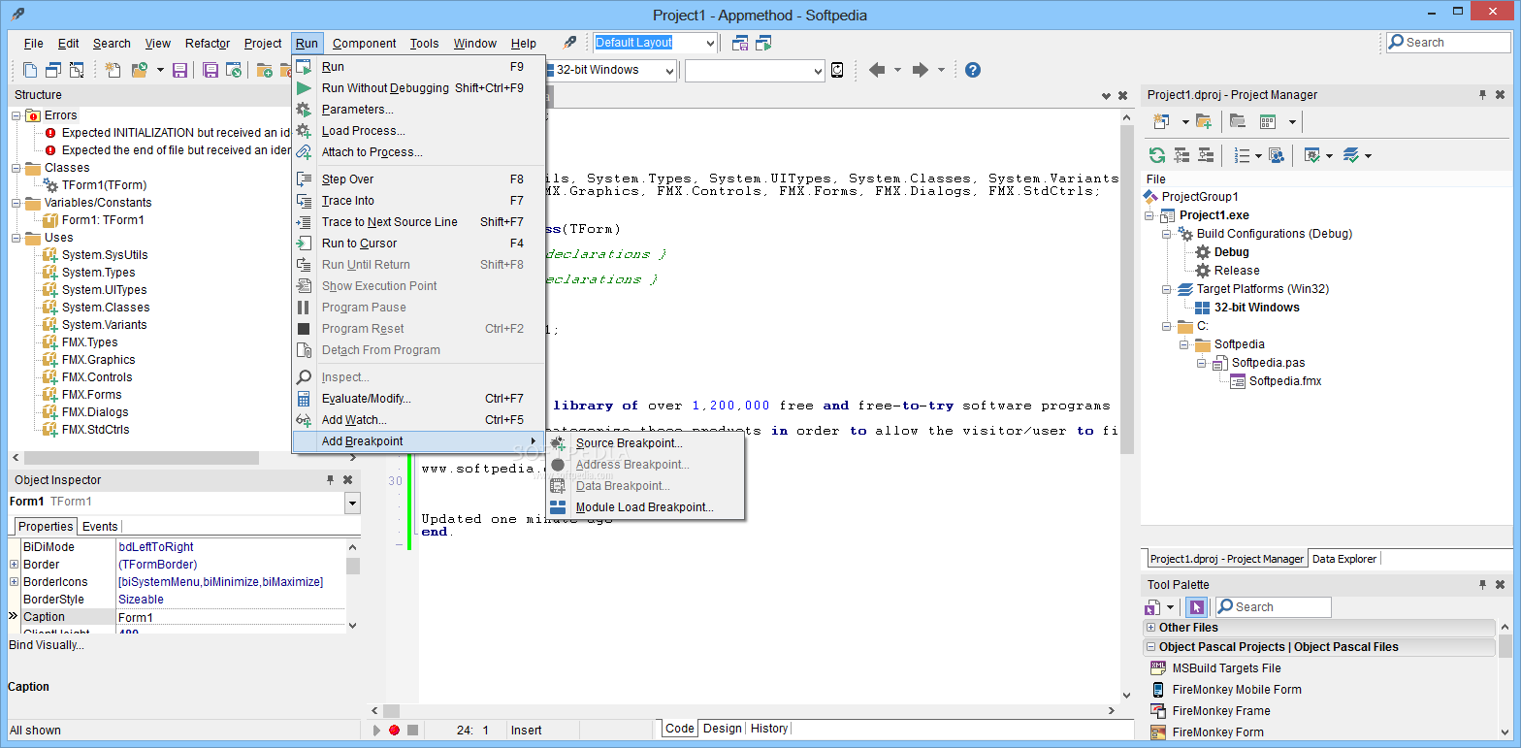
Task: Click the help question mark icon
Action: pos(973,70)
